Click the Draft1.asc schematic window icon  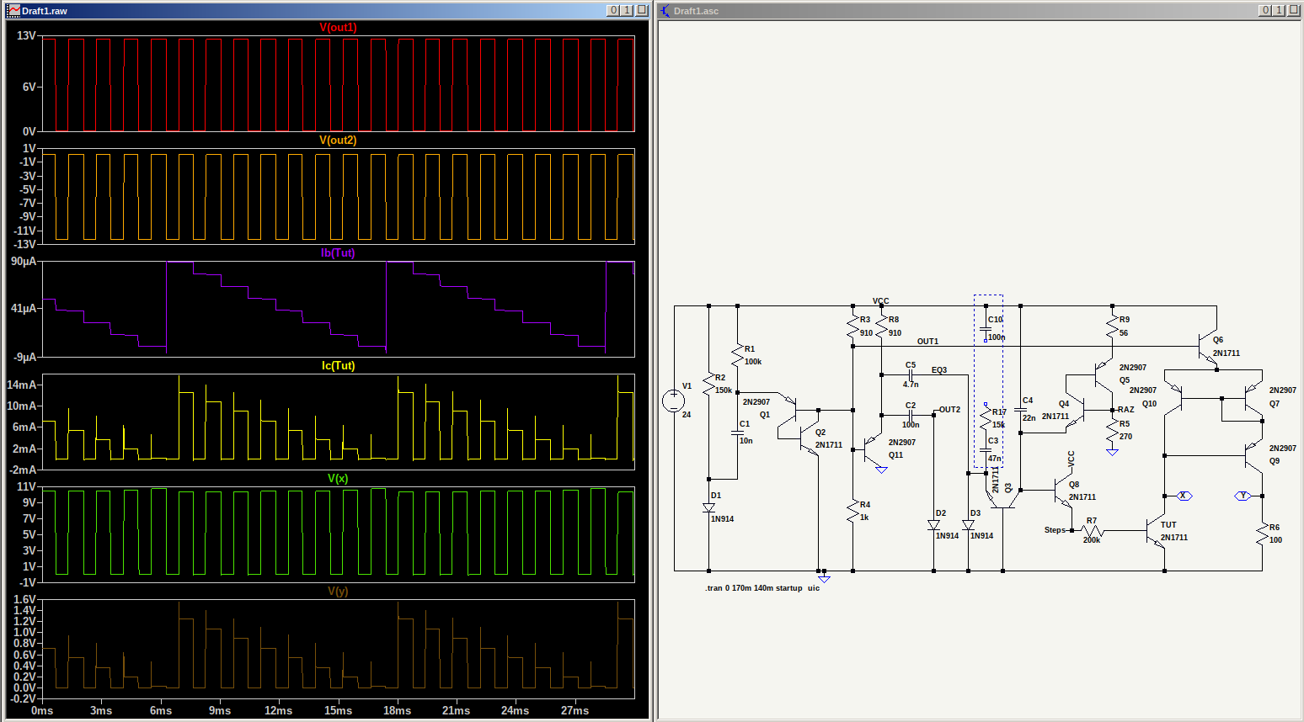pyautogui.click(x=665, y=10)
